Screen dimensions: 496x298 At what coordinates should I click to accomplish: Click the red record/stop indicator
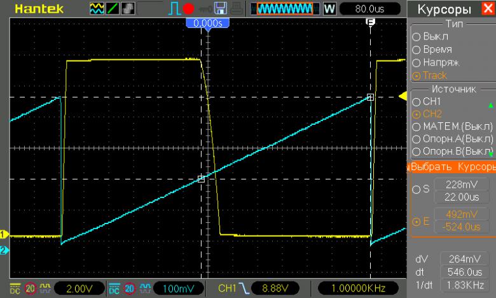[189, 10]
